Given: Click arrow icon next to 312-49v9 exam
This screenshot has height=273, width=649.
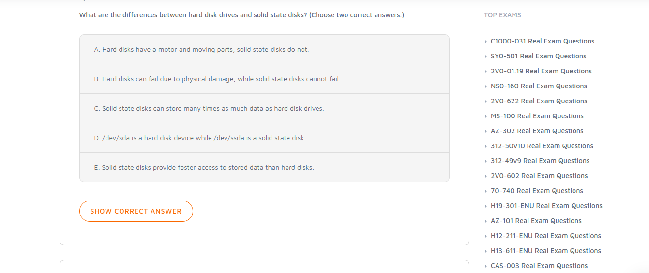Looking at the screenshot, I should 486,161.
